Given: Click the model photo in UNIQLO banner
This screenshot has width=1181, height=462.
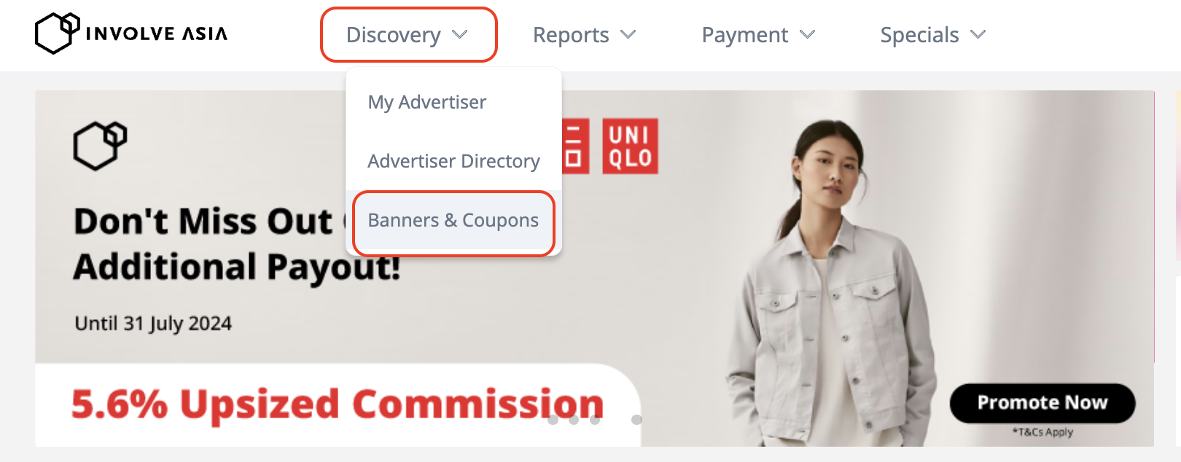Looking at the screenshot, I should pos(831,283).
